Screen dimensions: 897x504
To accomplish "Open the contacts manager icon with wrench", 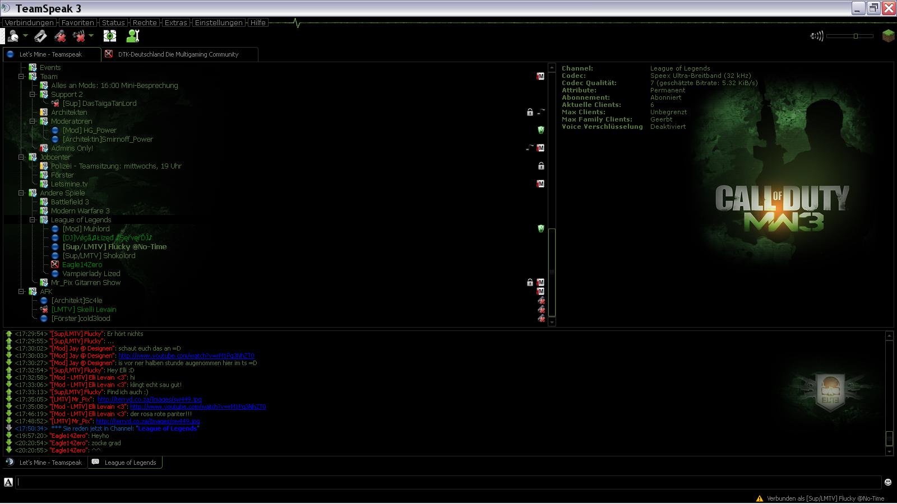I will coord(132,36).
